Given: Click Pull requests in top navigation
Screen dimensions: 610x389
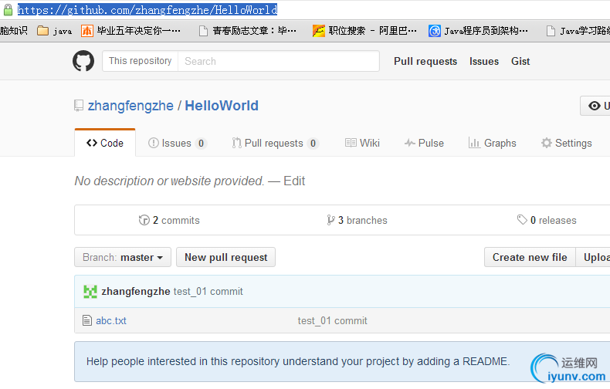Looking at the screenshot, I should click(x=425, y=62).
